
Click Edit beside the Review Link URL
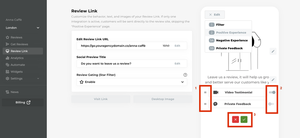coord(177,46)
